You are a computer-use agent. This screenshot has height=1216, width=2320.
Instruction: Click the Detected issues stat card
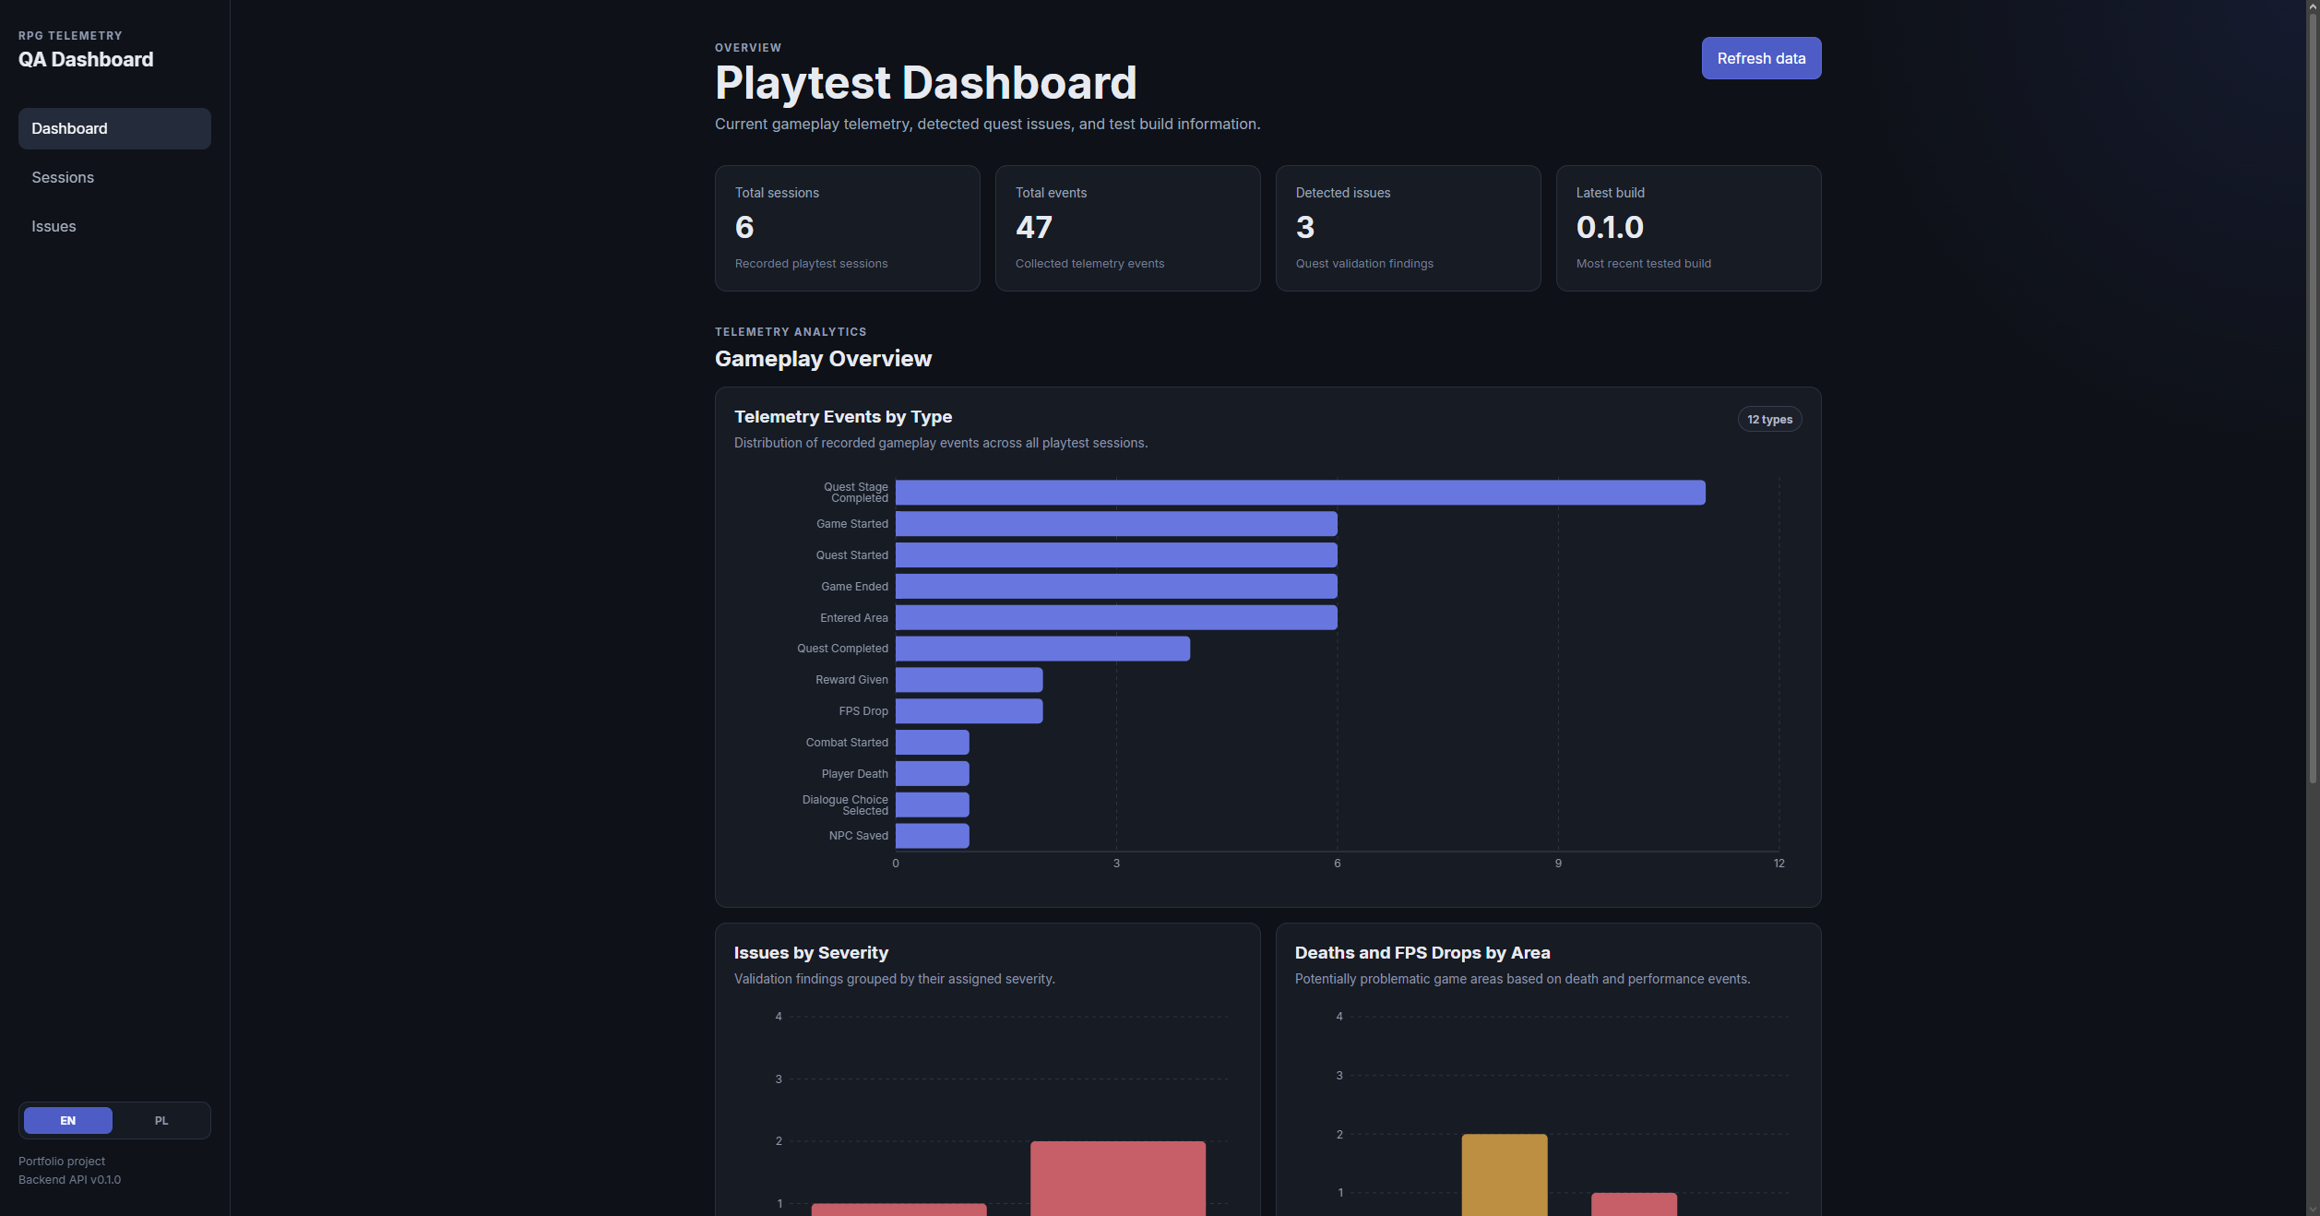tap(1408, 228)
